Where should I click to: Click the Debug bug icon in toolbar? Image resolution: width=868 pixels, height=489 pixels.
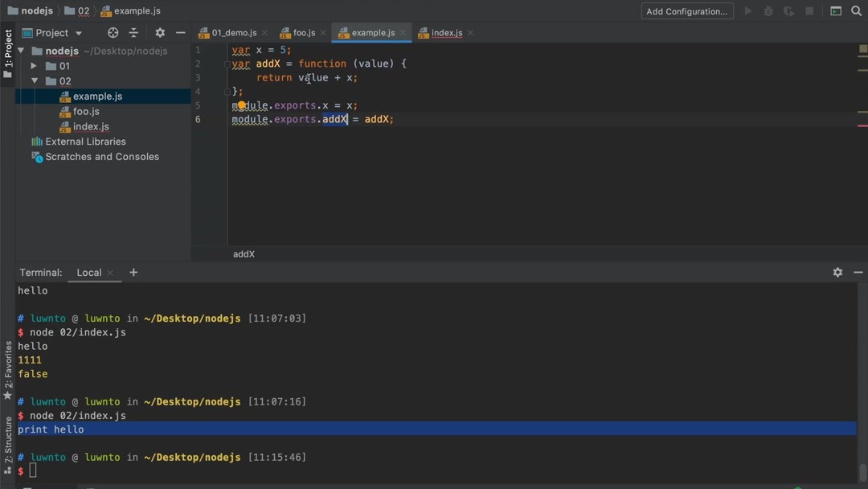click(x=768, y=11)
